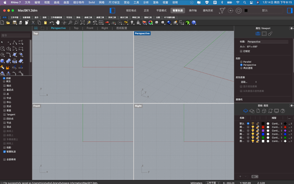Click the Open folder icon in toolbar
Image resolution: width=294 pixels, height=184 pixels.
8,23
